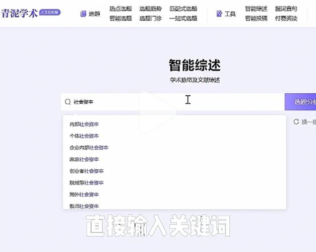The width and height of the screenshot is (316, 252).
Task: Select suggestion 创业者社会资本
Action: click(87, 171)
